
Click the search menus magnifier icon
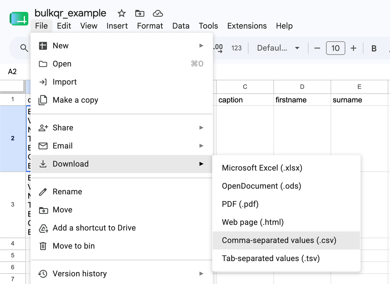click(x=24, y=48)
